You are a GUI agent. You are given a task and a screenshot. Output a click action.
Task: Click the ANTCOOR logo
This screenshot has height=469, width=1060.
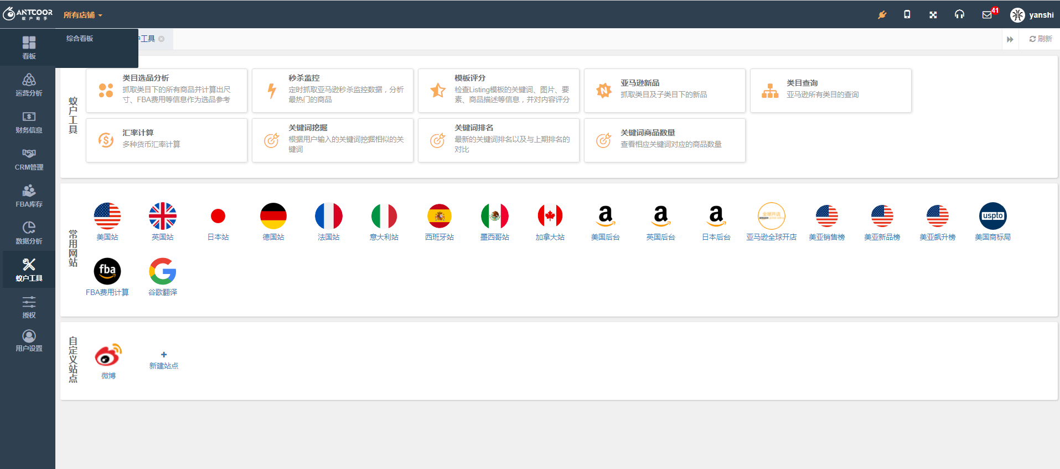click(x=28, y=14)
